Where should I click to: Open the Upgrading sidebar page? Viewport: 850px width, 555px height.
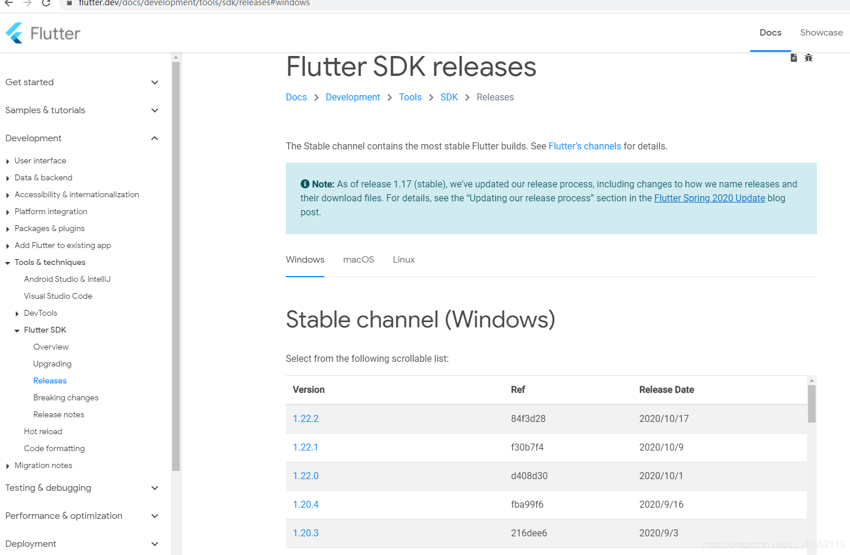(x=53, y=364)
